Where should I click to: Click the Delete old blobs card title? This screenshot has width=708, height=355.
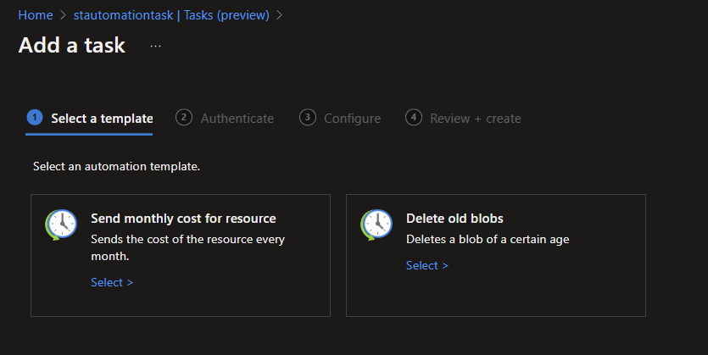pos(454,219)
